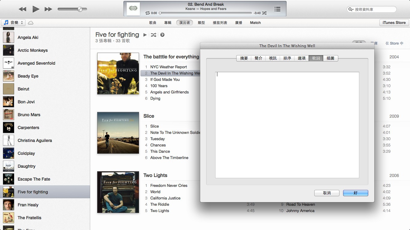Select the song Angels and Girlfriends
This screenshot has height=230, width=410.
coord(169,92)
